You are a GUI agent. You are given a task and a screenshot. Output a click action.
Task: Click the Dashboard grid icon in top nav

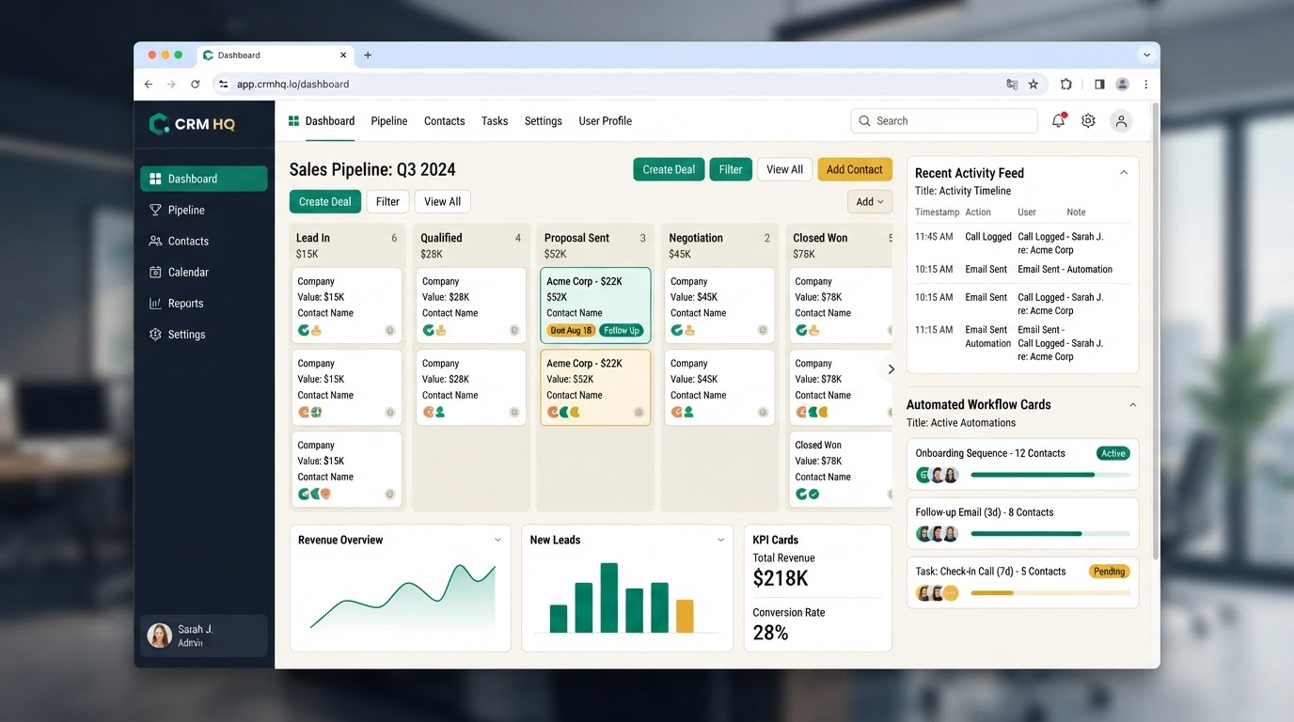293,120
